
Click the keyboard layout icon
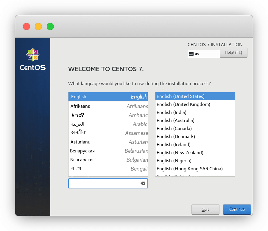[191, 54]
